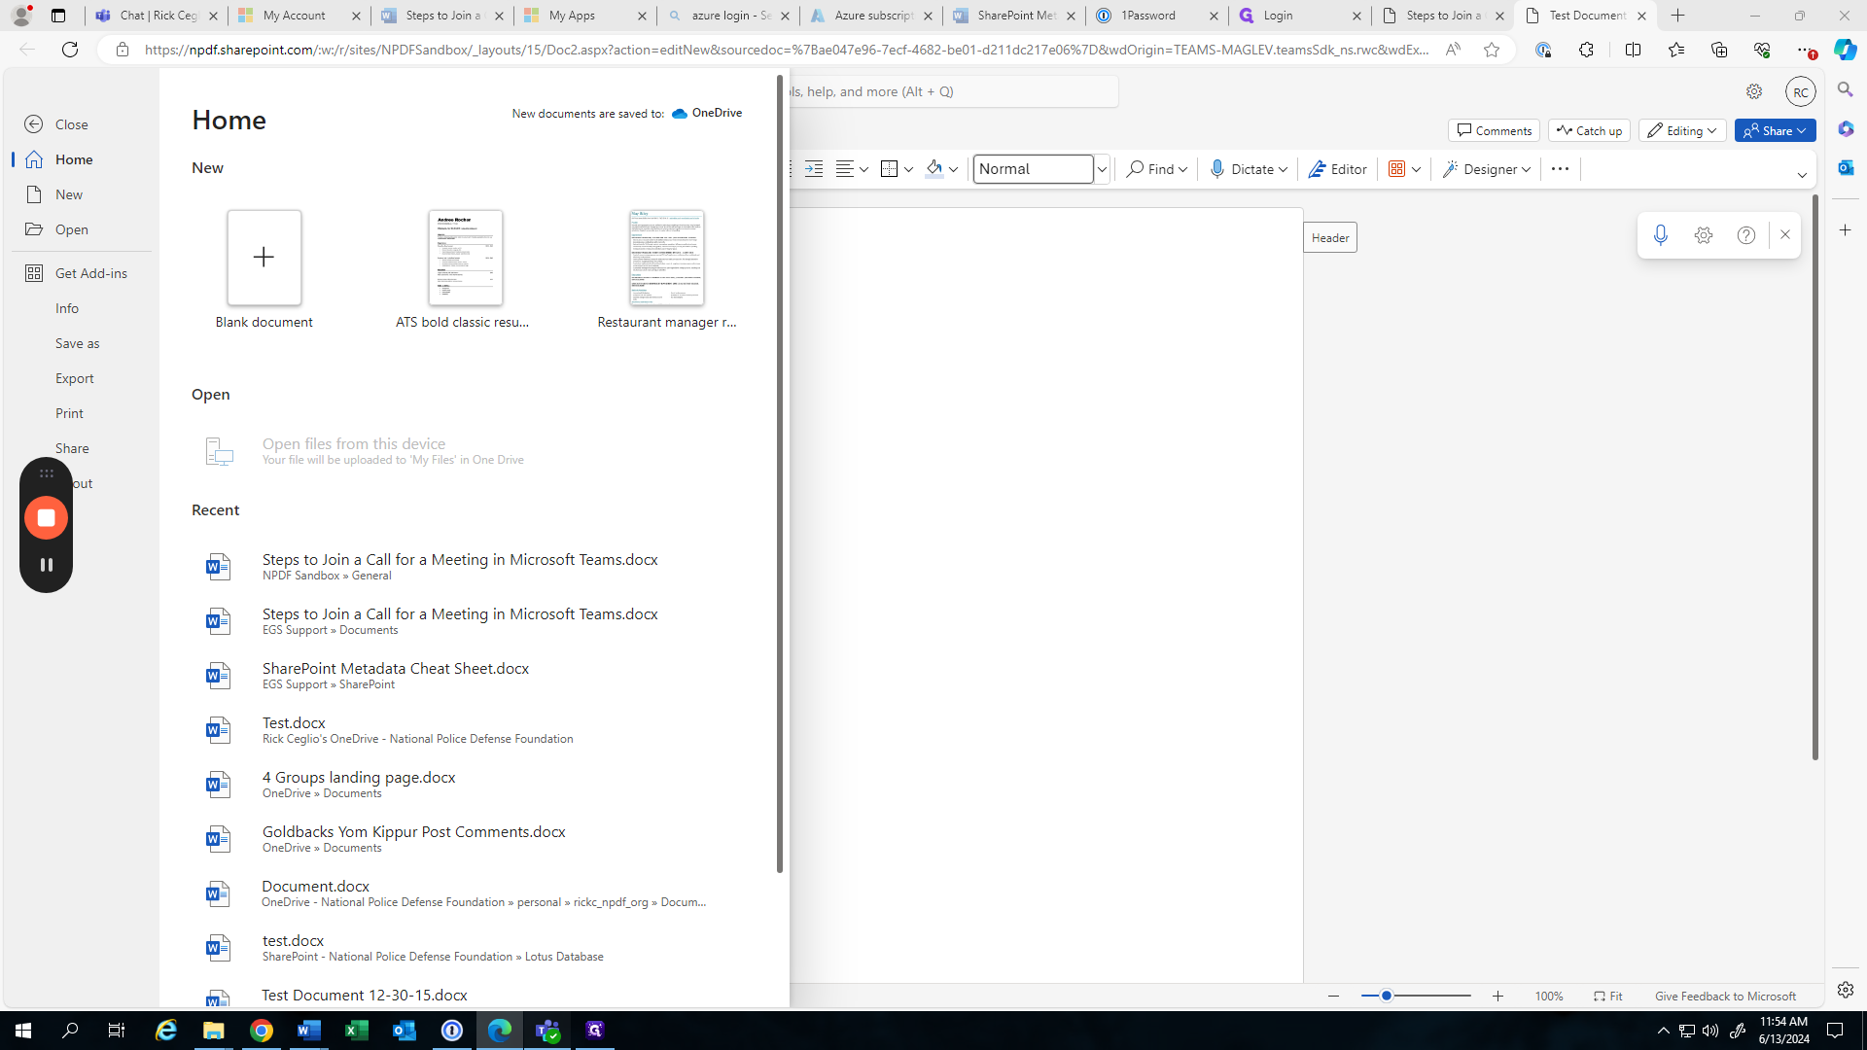Image resolution: width=1867 pixels, height=1050 pixels.
Task: Open the ribbon More options ellipsis
Action: (x=1560, y=169)
